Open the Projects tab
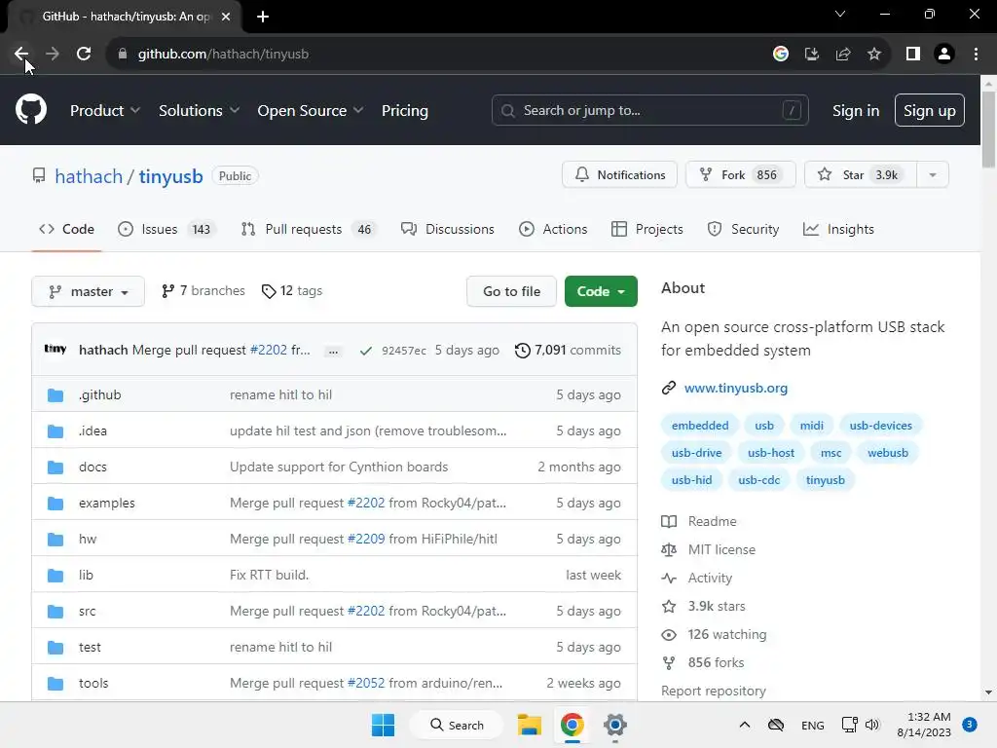Viewport: 997px width, 748px height. (x=647, y=229)
